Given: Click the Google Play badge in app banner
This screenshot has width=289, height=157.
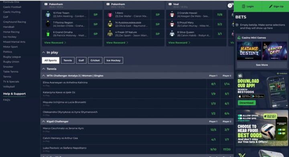Looking at the screenshot, I should coord(258,97).
